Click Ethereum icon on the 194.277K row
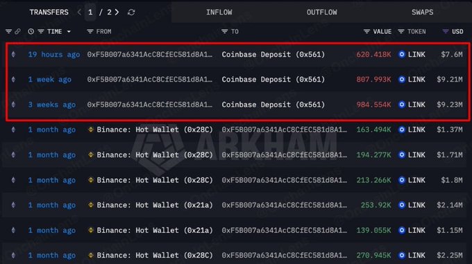The image size is (472, 264). [13, 155]
